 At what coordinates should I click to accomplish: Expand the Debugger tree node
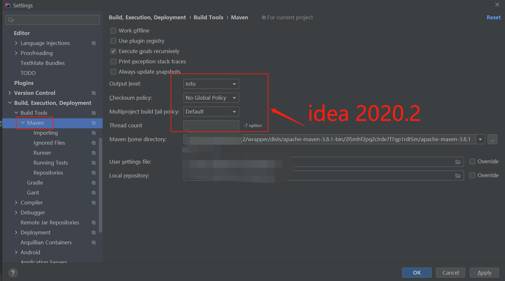click(16, 213)
